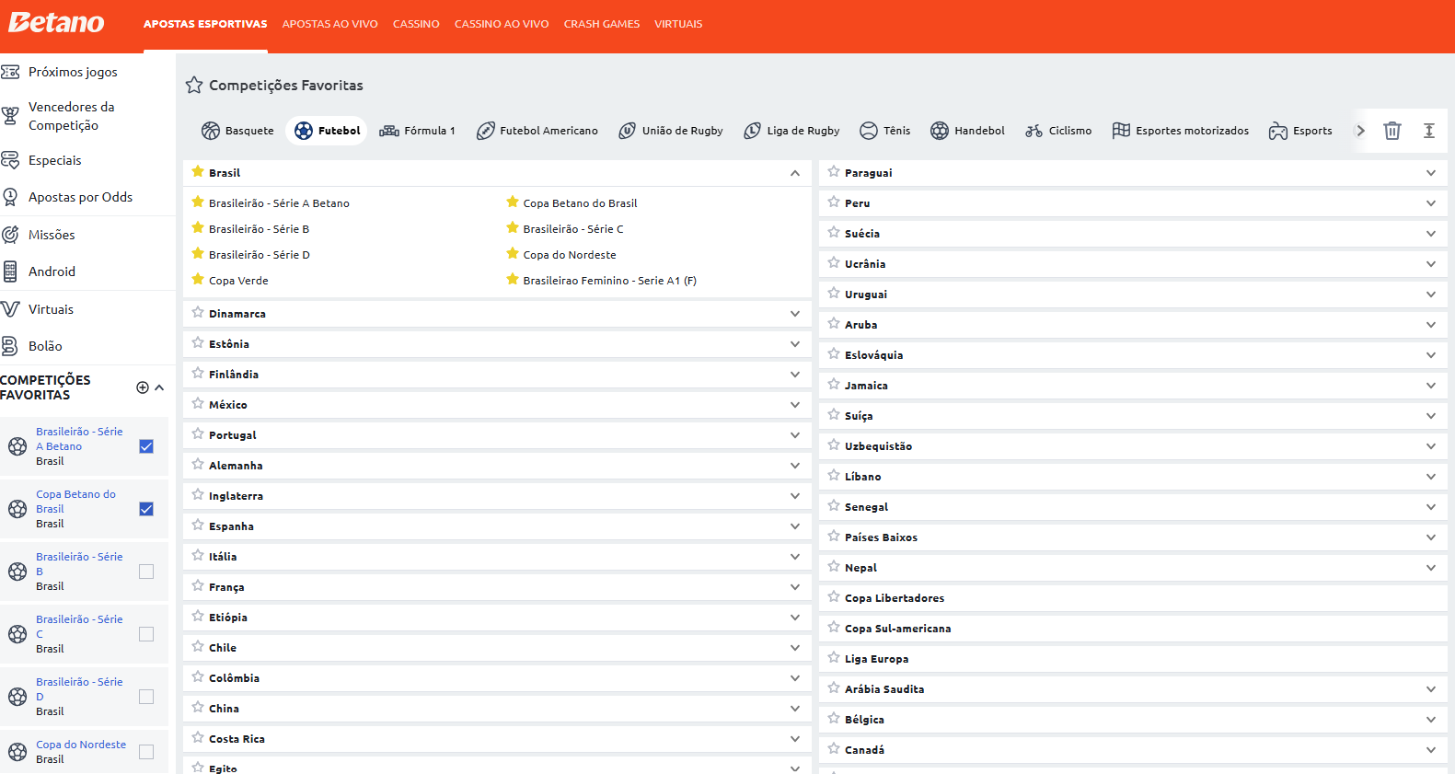The image size is (1455, 774).
Task: Open Copa Sul-americana competition row
Action: tap(1133, 629)
